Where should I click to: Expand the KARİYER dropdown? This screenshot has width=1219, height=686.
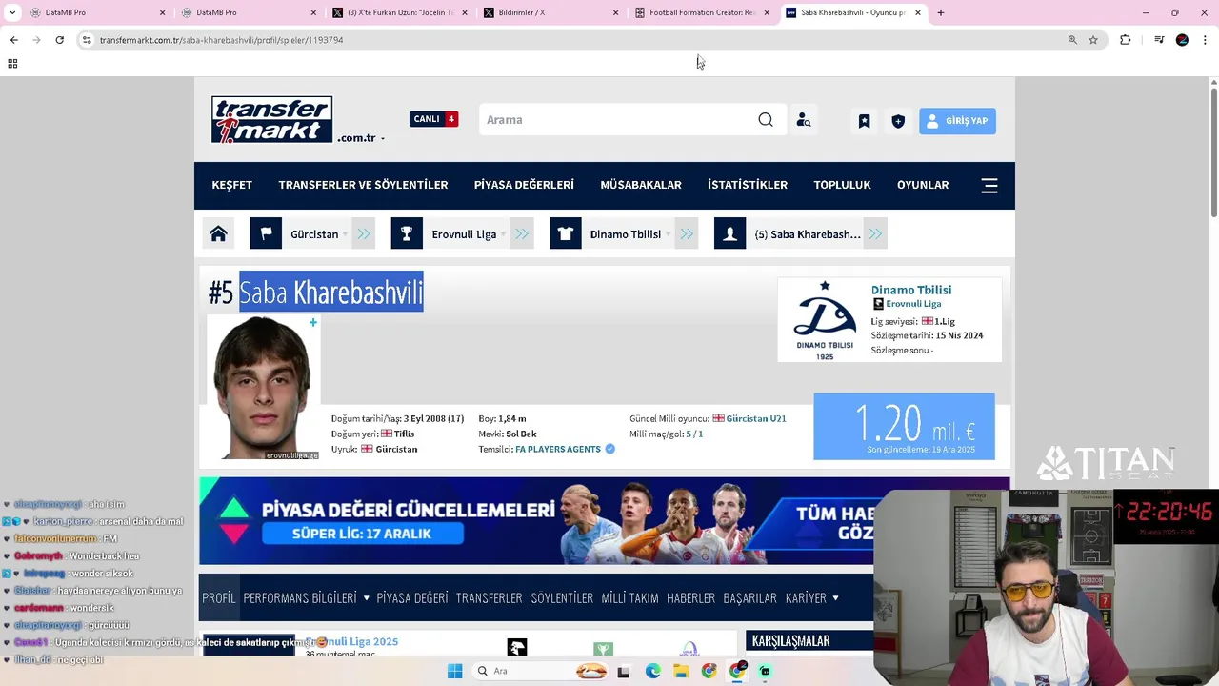pyautogui.click(x=835, y=598)
